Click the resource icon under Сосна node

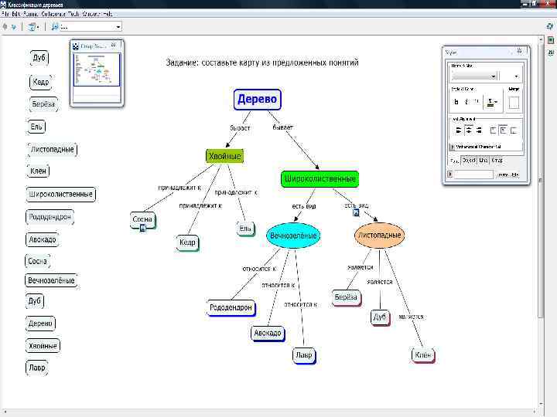tap(143, 228)
